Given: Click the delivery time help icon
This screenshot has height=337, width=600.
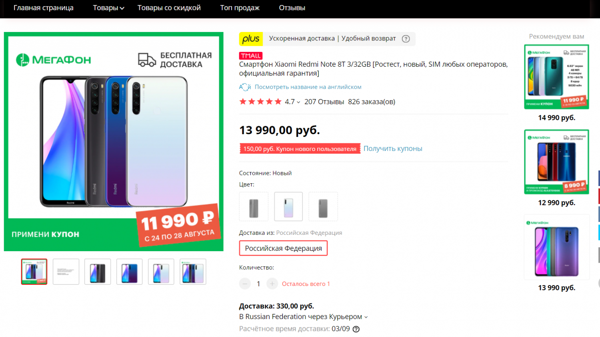Looking at the screenshot, I should [x=356, y=329].
